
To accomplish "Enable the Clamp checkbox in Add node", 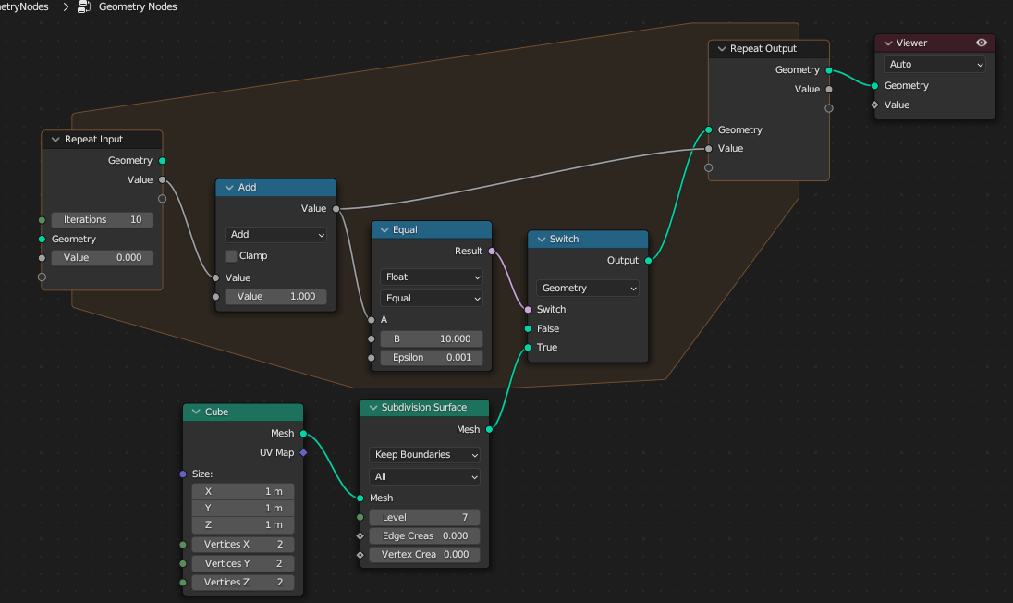I will tap(231, 255).
